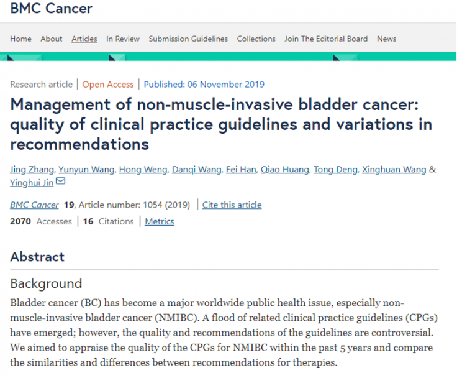Click the italic BMC Cancer journal link
Image resolution: width=457 pixels, height=373 pixels.
[35, 205]
